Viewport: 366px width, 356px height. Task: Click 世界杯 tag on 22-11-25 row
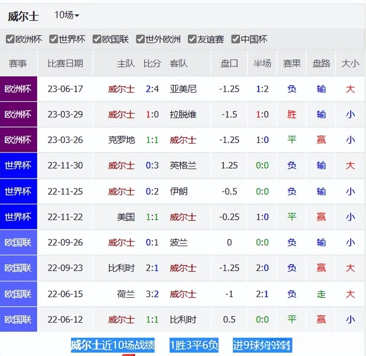(x=19, y=191)
